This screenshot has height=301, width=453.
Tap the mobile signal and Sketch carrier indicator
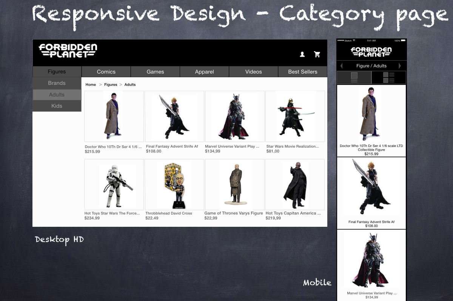coord(344,40)
